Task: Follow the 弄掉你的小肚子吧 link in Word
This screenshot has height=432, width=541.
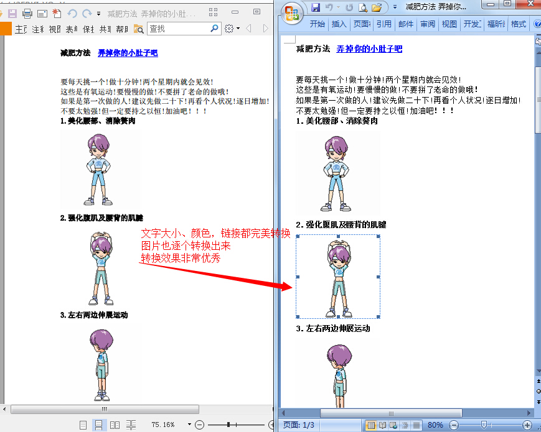Action: pos(369,49)
